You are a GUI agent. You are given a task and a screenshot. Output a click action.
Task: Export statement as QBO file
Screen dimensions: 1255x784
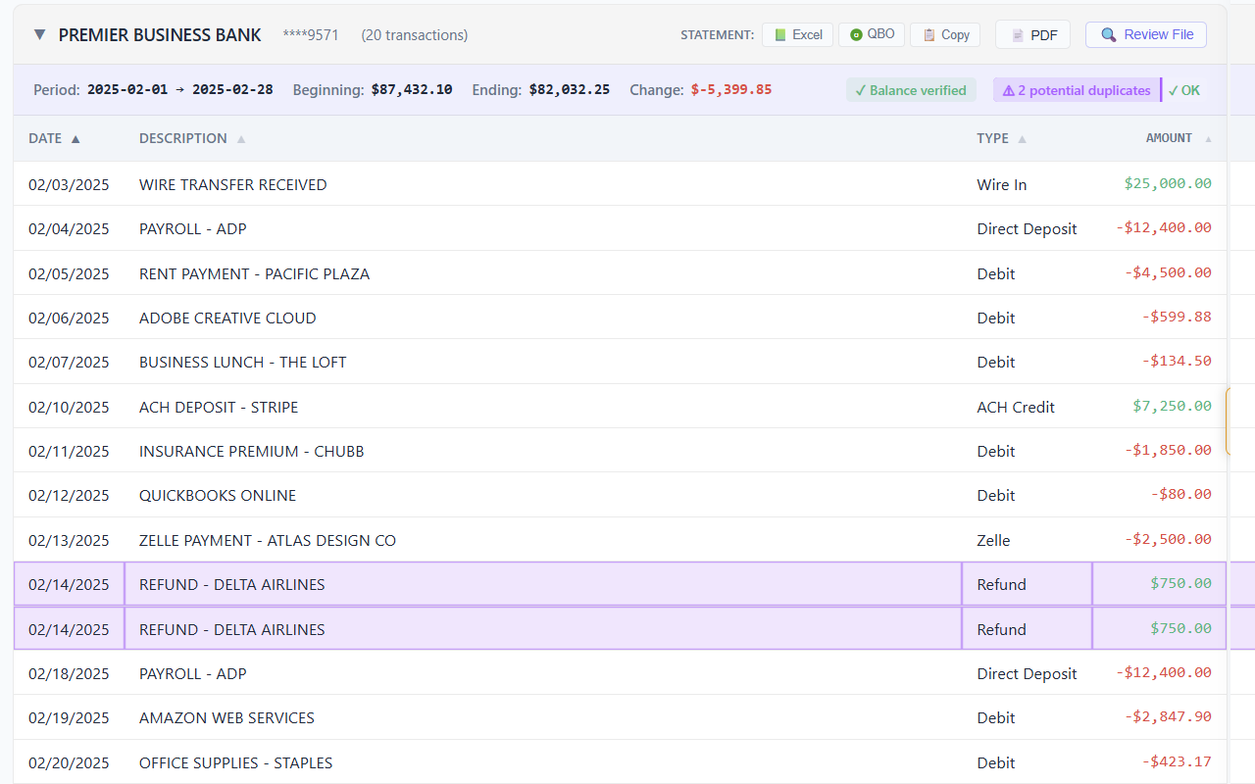tap(872, 34)
